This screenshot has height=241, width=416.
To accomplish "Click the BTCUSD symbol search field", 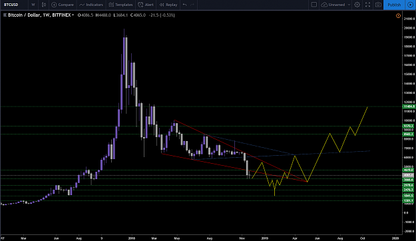I will (14, 5).
